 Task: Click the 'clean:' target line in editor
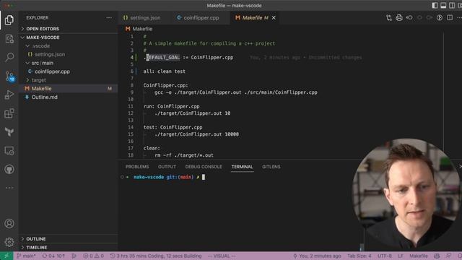coord(152,148)
